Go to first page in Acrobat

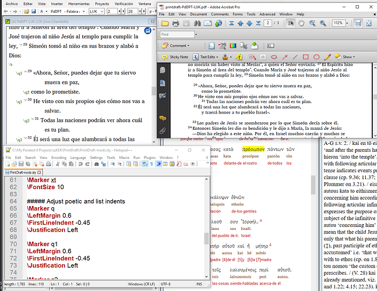[231, 23]
